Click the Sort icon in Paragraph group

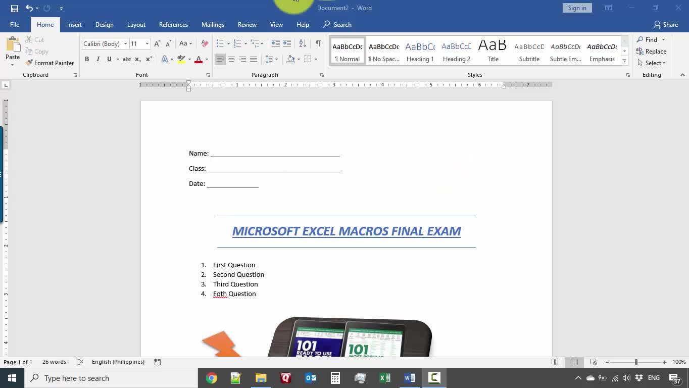(x=303, y=43)
